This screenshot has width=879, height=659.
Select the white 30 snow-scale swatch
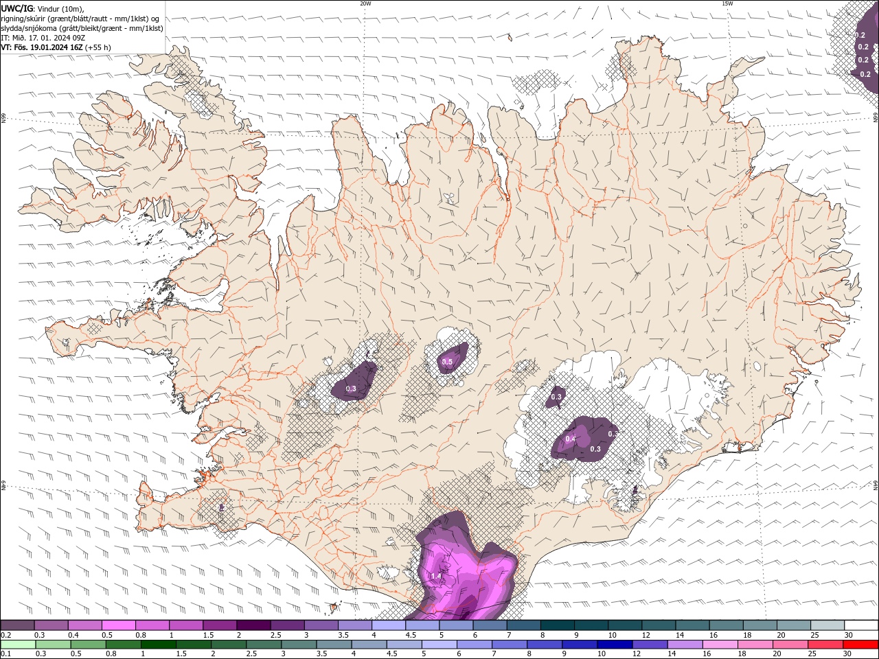click(x=861, y=625)
